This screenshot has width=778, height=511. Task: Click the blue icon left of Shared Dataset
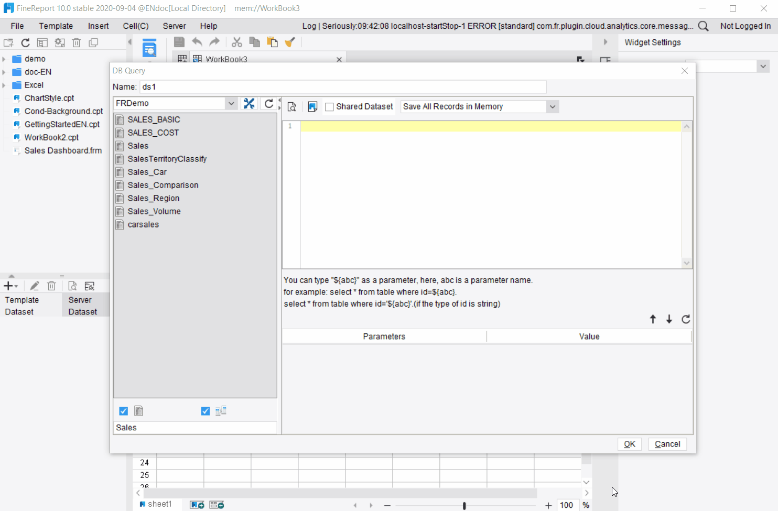(312, 107)
